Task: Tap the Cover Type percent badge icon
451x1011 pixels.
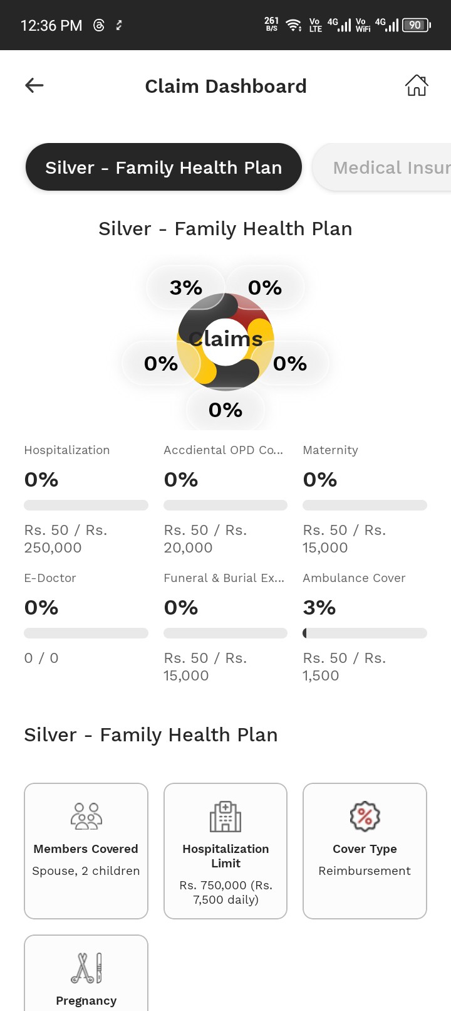Action: [365, 817]
